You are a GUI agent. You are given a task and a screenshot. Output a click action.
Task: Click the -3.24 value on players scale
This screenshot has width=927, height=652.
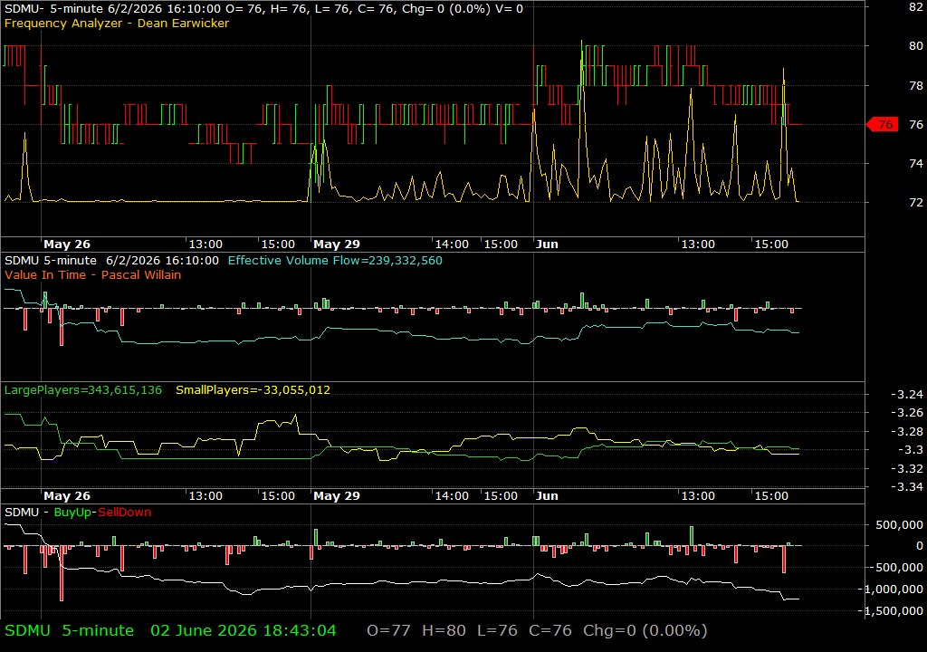(x=907, y=394)
